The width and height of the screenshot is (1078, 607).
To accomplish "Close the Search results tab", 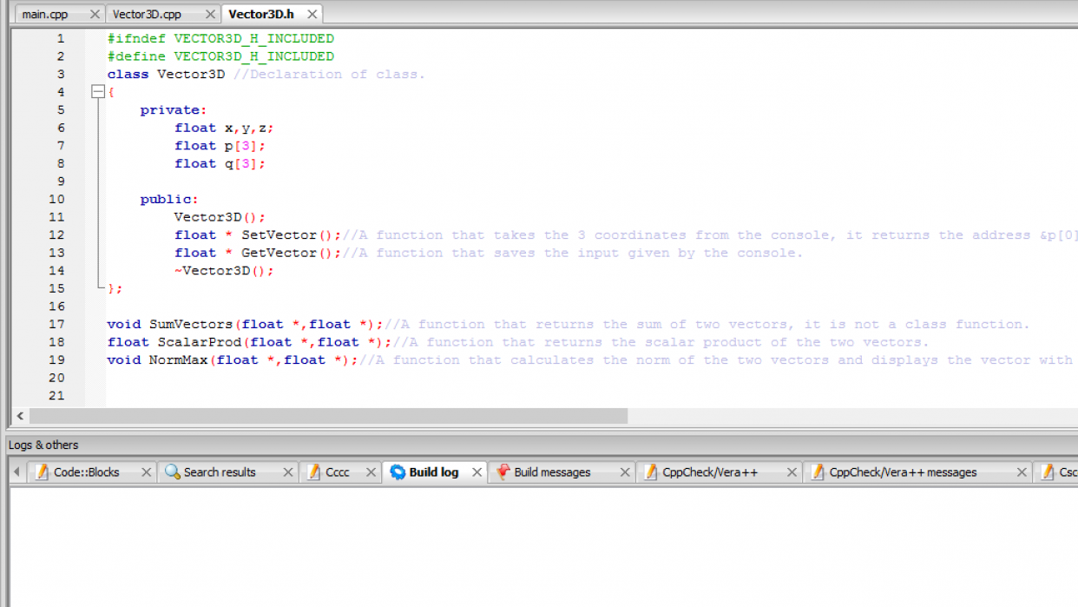I will coord(288,472).
